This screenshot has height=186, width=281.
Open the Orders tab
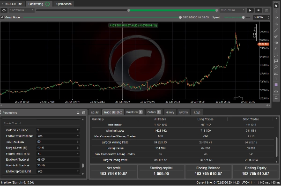coord(154,112)
